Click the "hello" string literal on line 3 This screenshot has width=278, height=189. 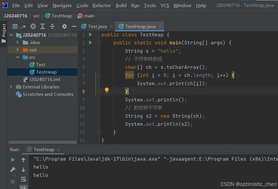tap(168, 51)
